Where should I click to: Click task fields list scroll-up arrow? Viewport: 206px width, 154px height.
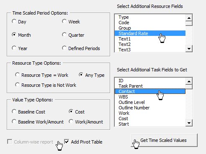pos(189,81)
